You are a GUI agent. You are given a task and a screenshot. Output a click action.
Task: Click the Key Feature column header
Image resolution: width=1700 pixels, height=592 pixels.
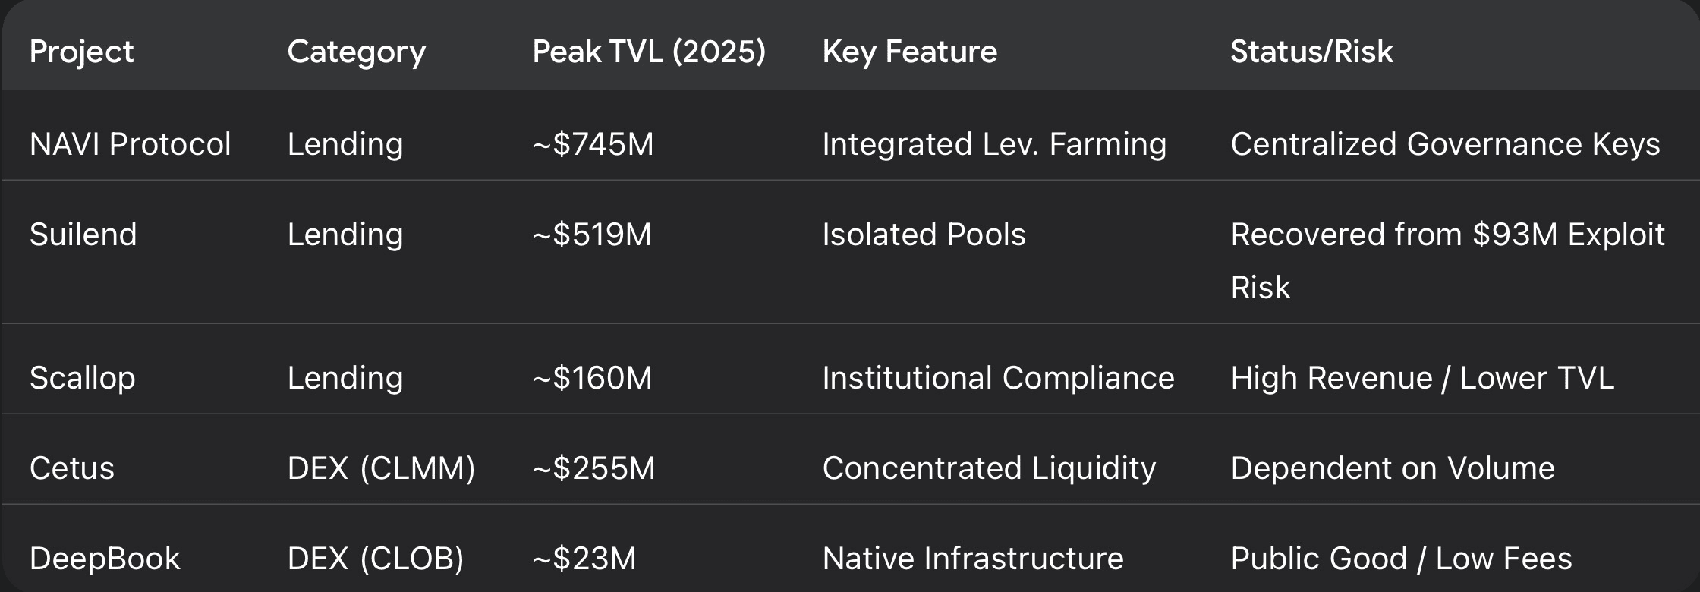tap(909, 52)
